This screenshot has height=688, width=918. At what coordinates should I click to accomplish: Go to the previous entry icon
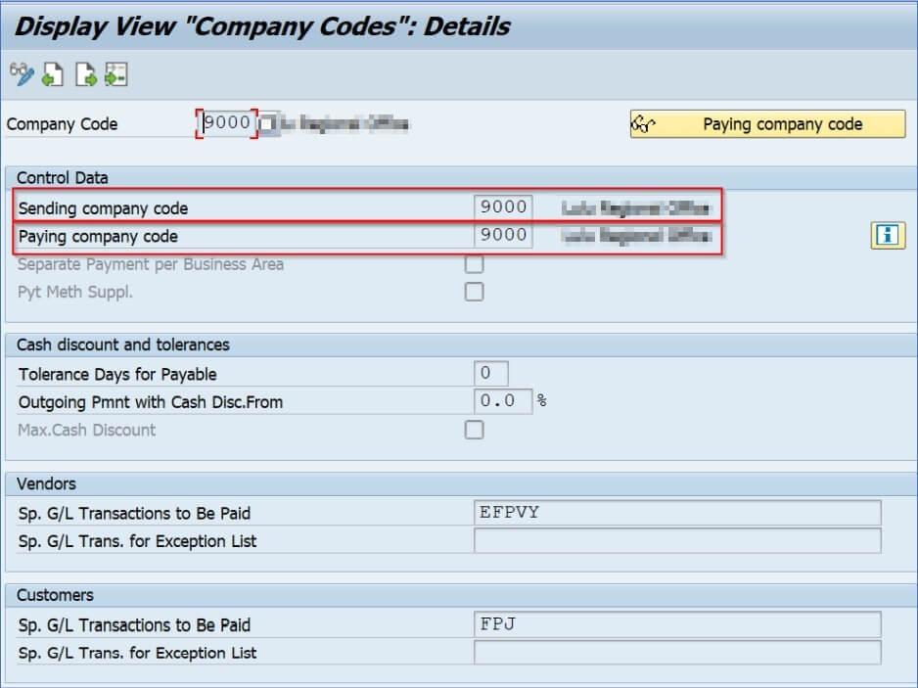pyautogui.click(x=53, y=74)
